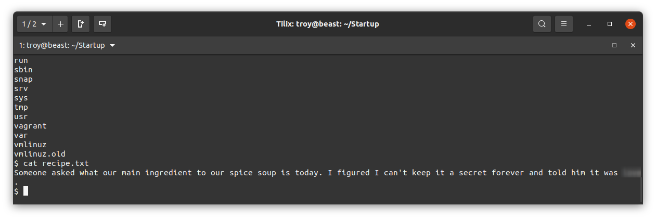The height and width of the screenshot is (219, 656).
Task: Minimize the Tilix window
Action: (x=589, y=24)
